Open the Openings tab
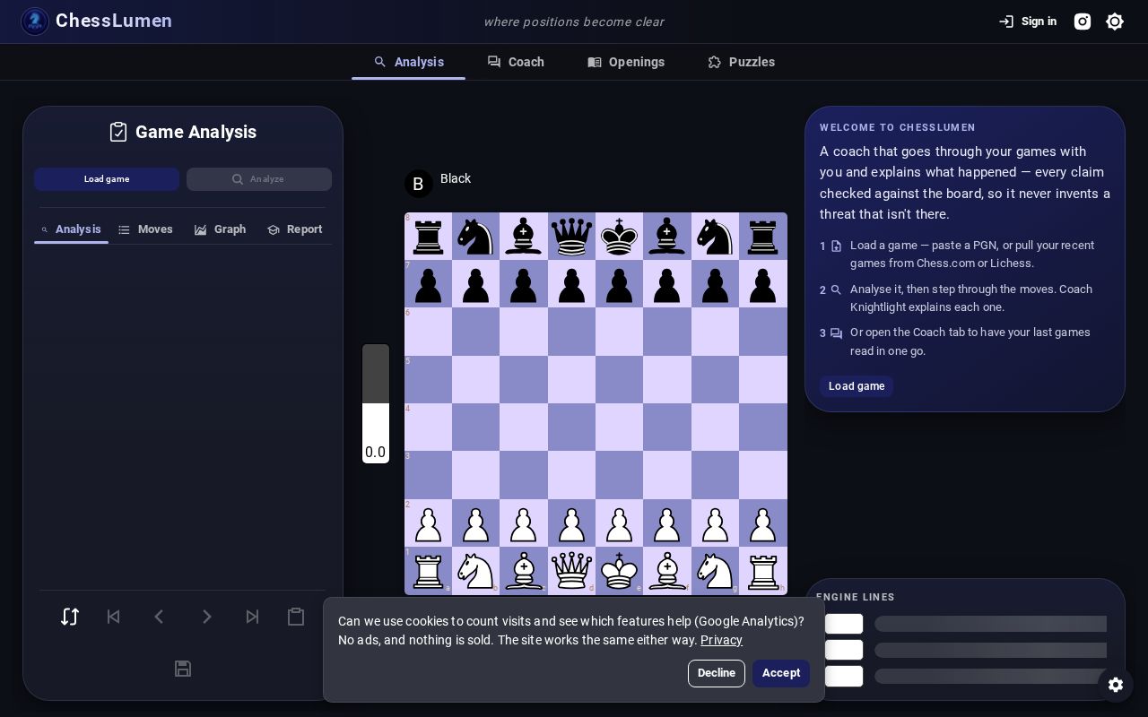This screenshot has width=1148, height=717. point(626,62)
